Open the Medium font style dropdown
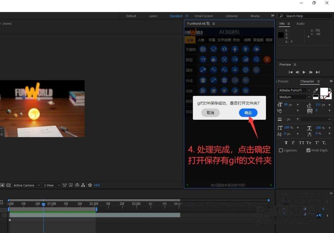This screenshot has width=334, height=233. (309, 97)
